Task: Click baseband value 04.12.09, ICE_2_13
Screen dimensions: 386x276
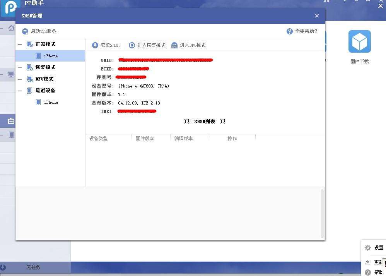Action: pyautogui.click(x=139, y=103)
